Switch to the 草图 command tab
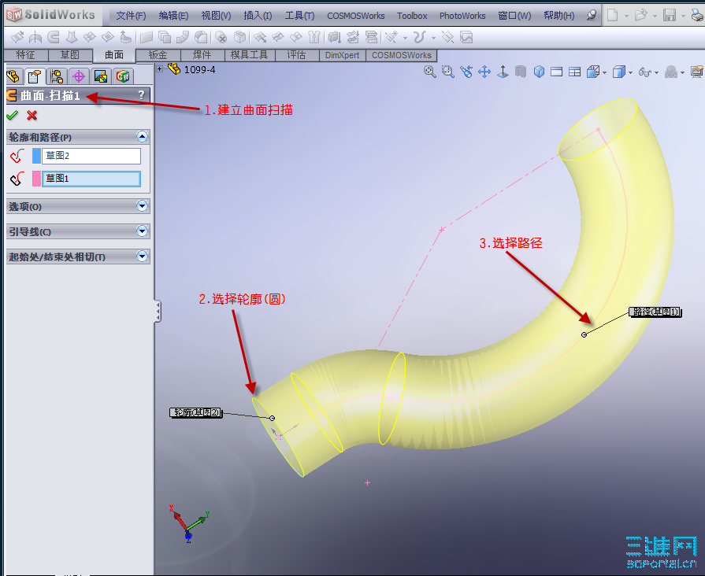Screen dimensions: 705x576 click(x=70, y=55)
